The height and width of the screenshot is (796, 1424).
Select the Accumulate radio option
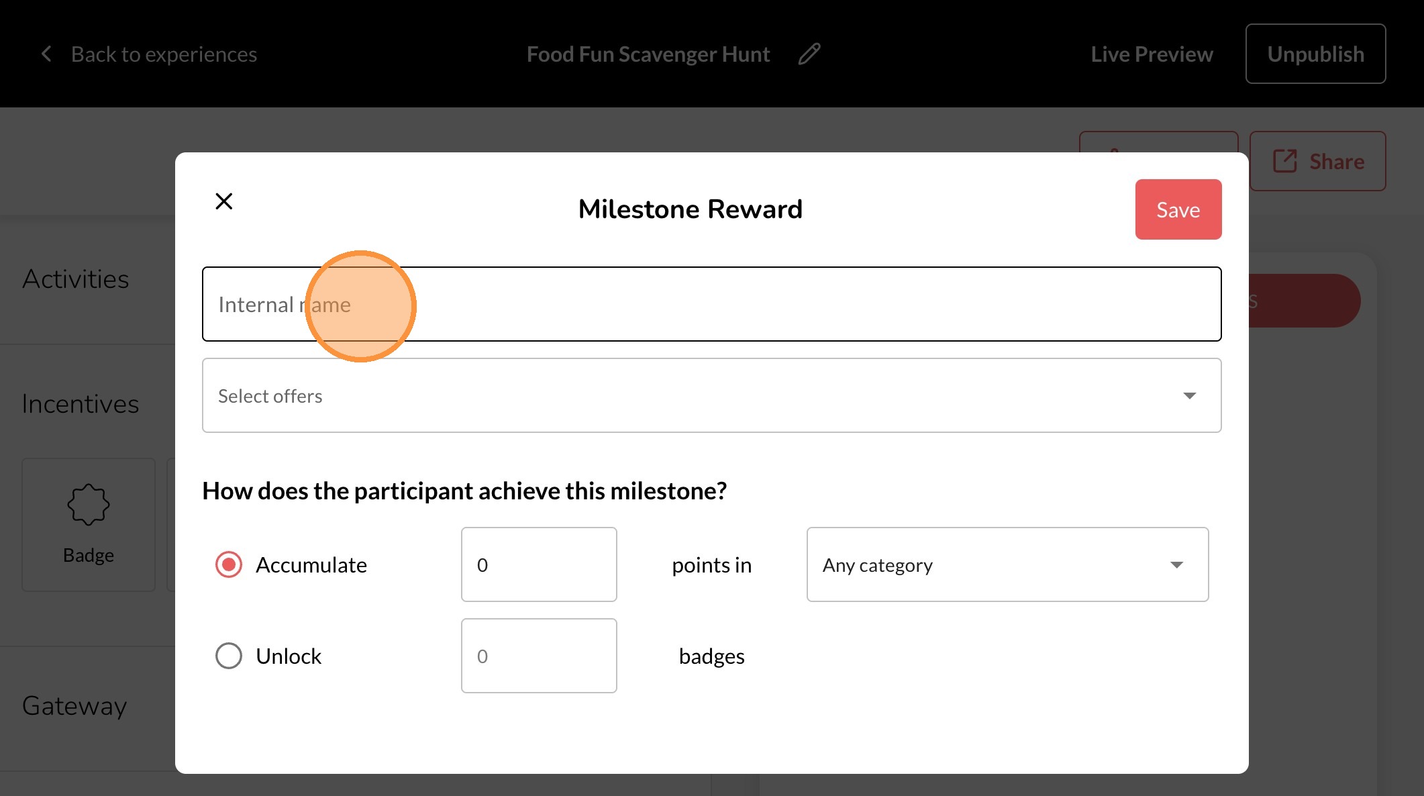[x=229, y=564]
